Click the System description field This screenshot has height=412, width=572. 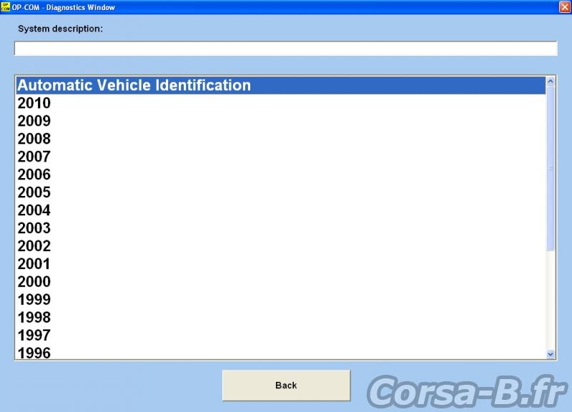(285, 49)
